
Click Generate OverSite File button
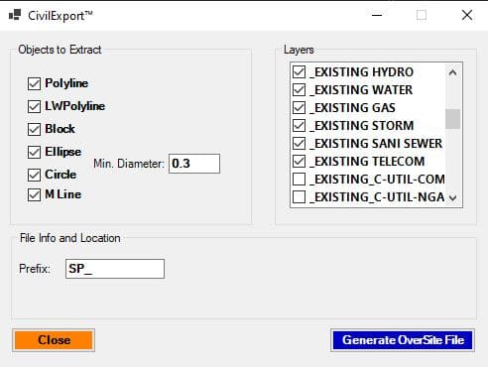coord(403,340)
